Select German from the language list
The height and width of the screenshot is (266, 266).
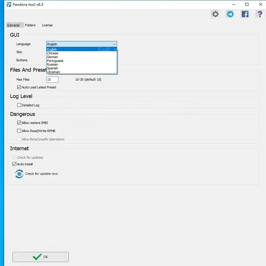pos(82,57)
